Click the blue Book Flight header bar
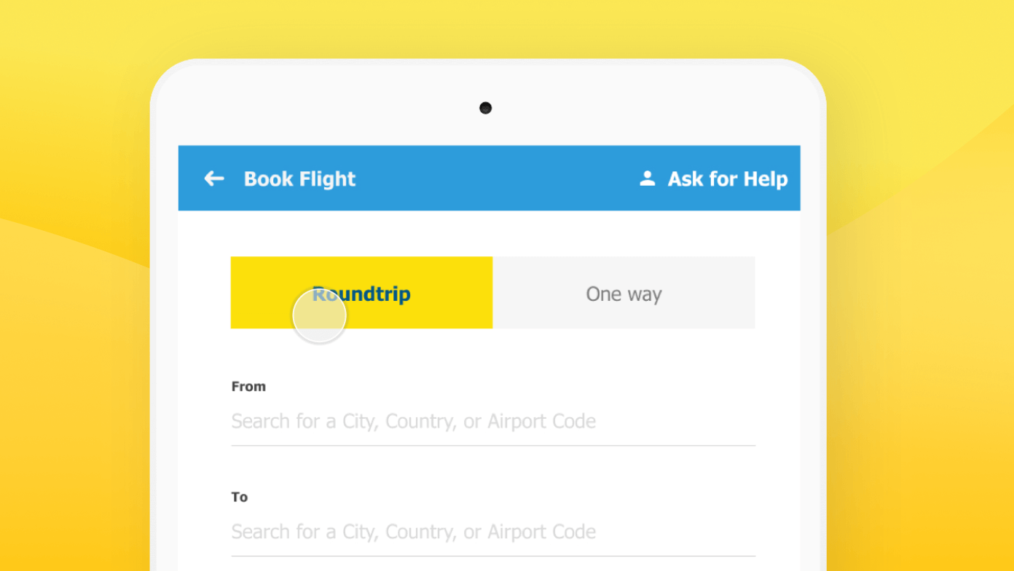The image size is (1014, 571). [x=490, y=178]
